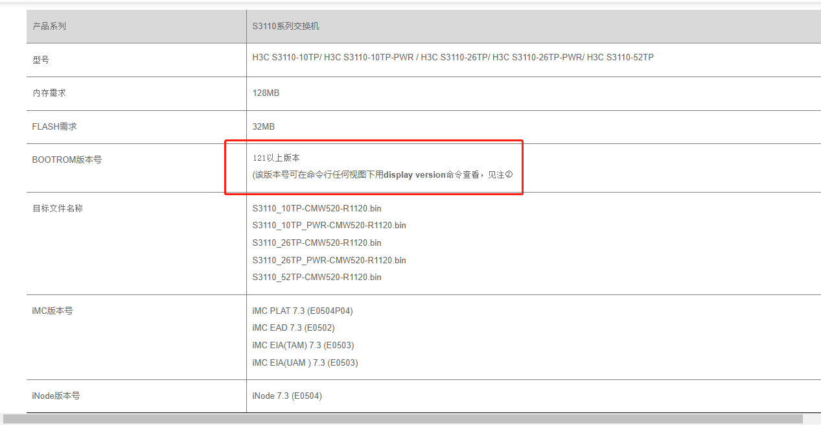Select 'iMC EIA(TAM) 7.3 (E0503)' text
821x428 pixels.
303,346
